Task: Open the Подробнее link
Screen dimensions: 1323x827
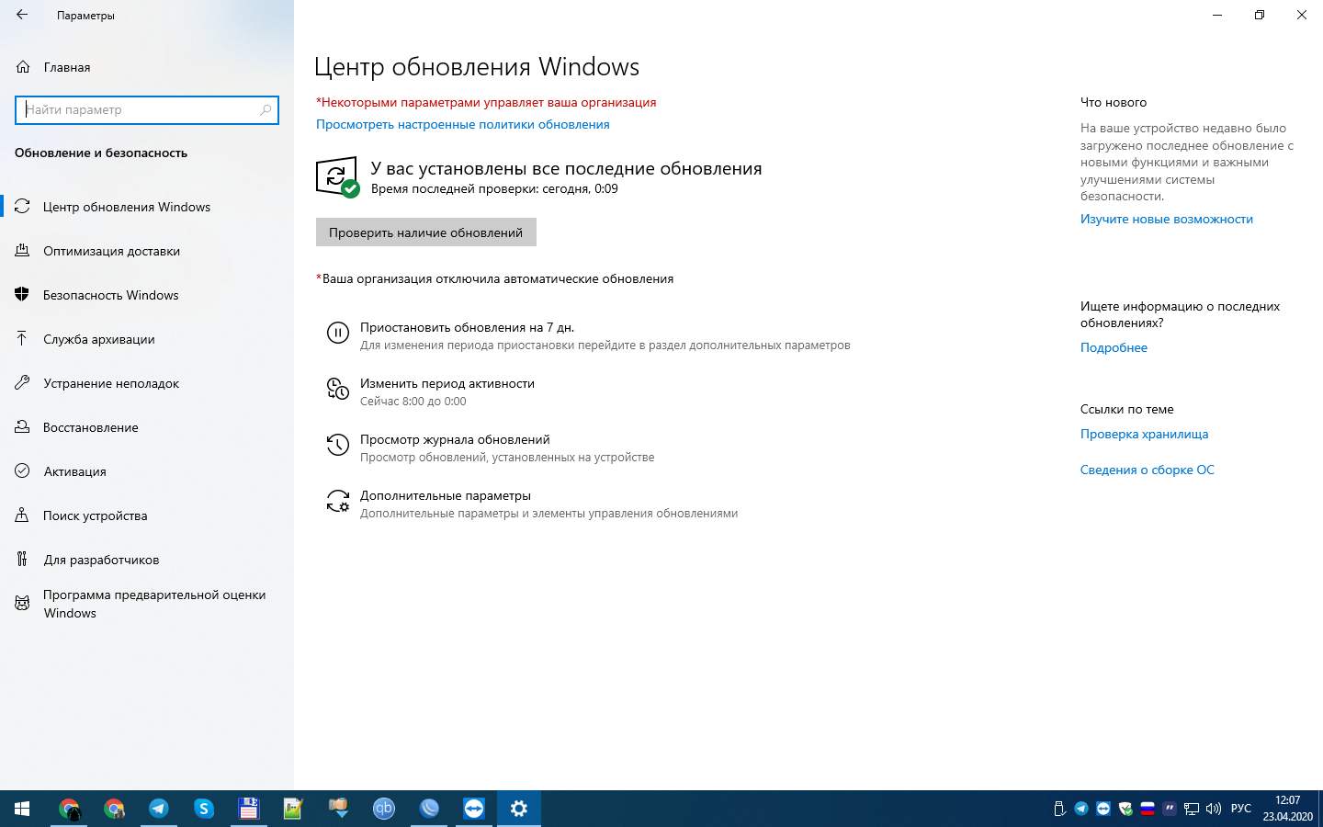Action: pyautogui.click(x=1114, y=347)
